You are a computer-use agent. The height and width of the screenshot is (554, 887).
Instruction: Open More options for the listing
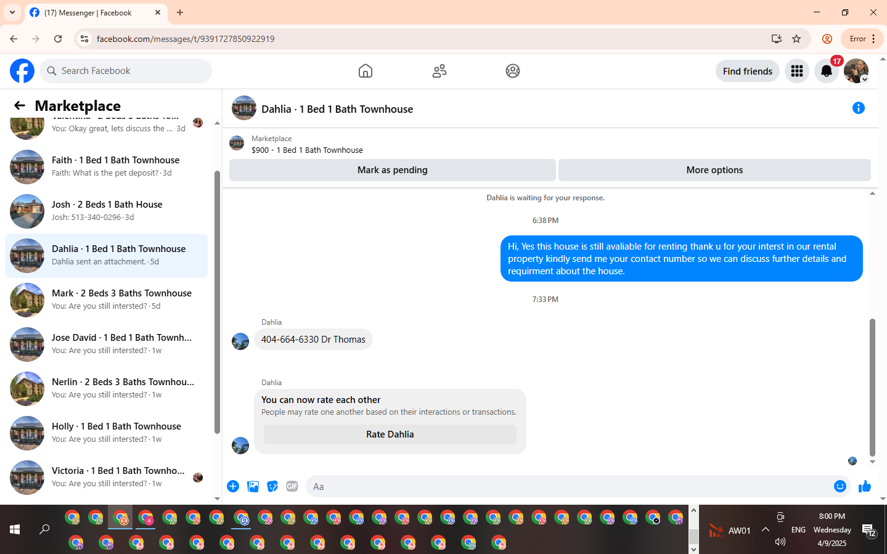point(714,170)
